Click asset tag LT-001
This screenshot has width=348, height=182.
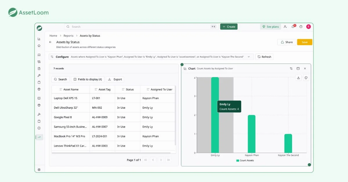pos(96,98)
